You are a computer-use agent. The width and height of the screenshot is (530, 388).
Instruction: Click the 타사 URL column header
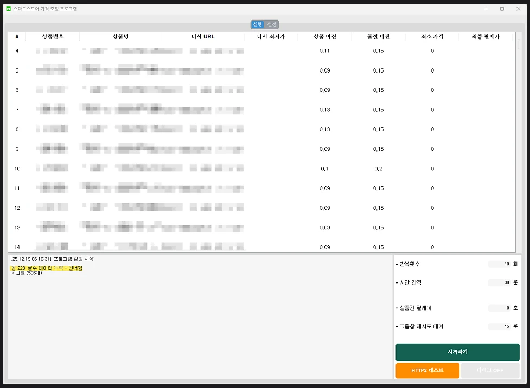point(203,36)
